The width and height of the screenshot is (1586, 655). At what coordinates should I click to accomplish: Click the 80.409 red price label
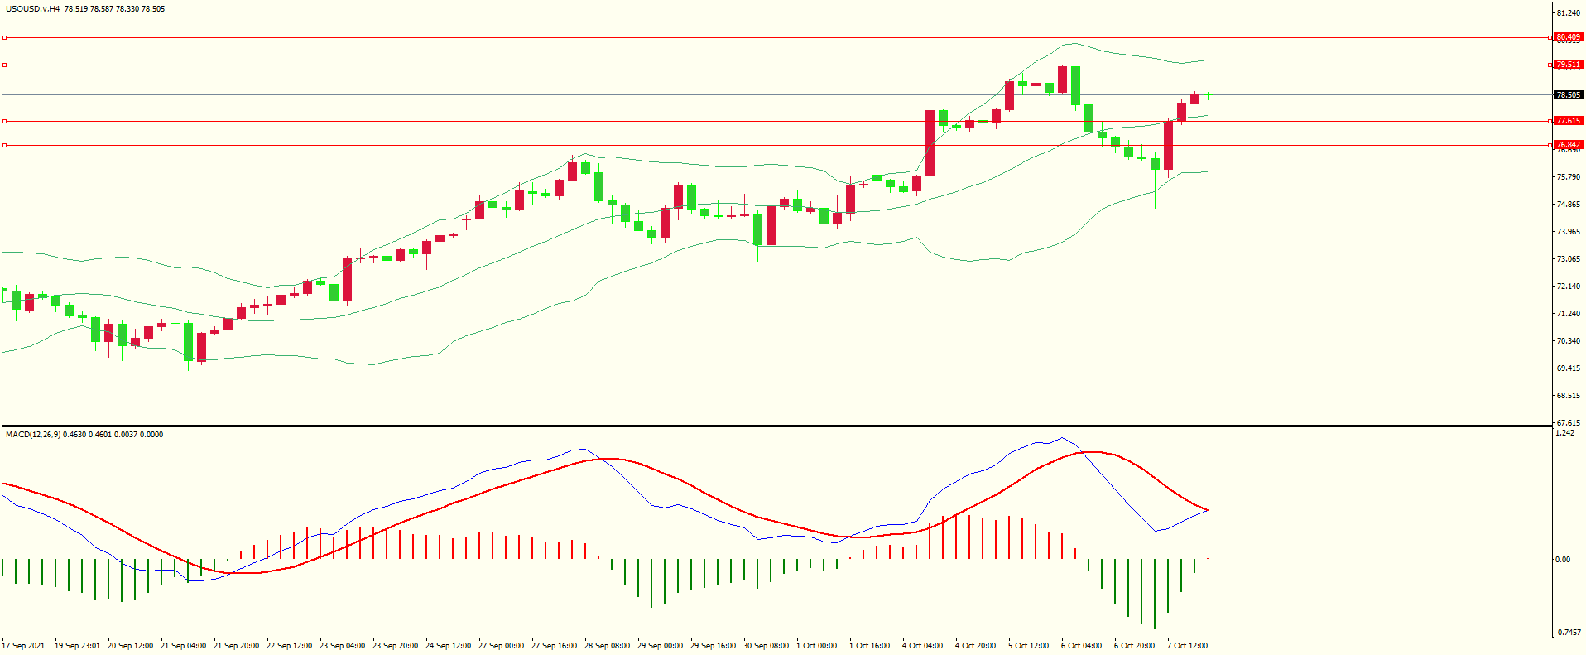[1568, 37]
